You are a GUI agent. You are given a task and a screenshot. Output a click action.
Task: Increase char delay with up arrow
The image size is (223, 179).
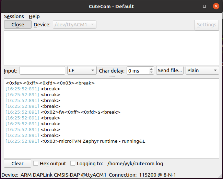click(x=151, y=69)
